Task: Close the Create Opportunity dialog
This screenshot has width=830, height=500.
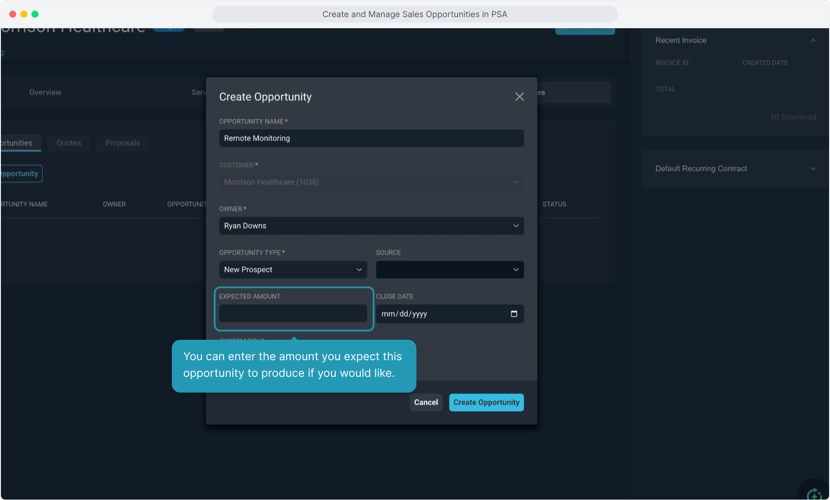Action: pyautogui.click(x=519, y=97)
